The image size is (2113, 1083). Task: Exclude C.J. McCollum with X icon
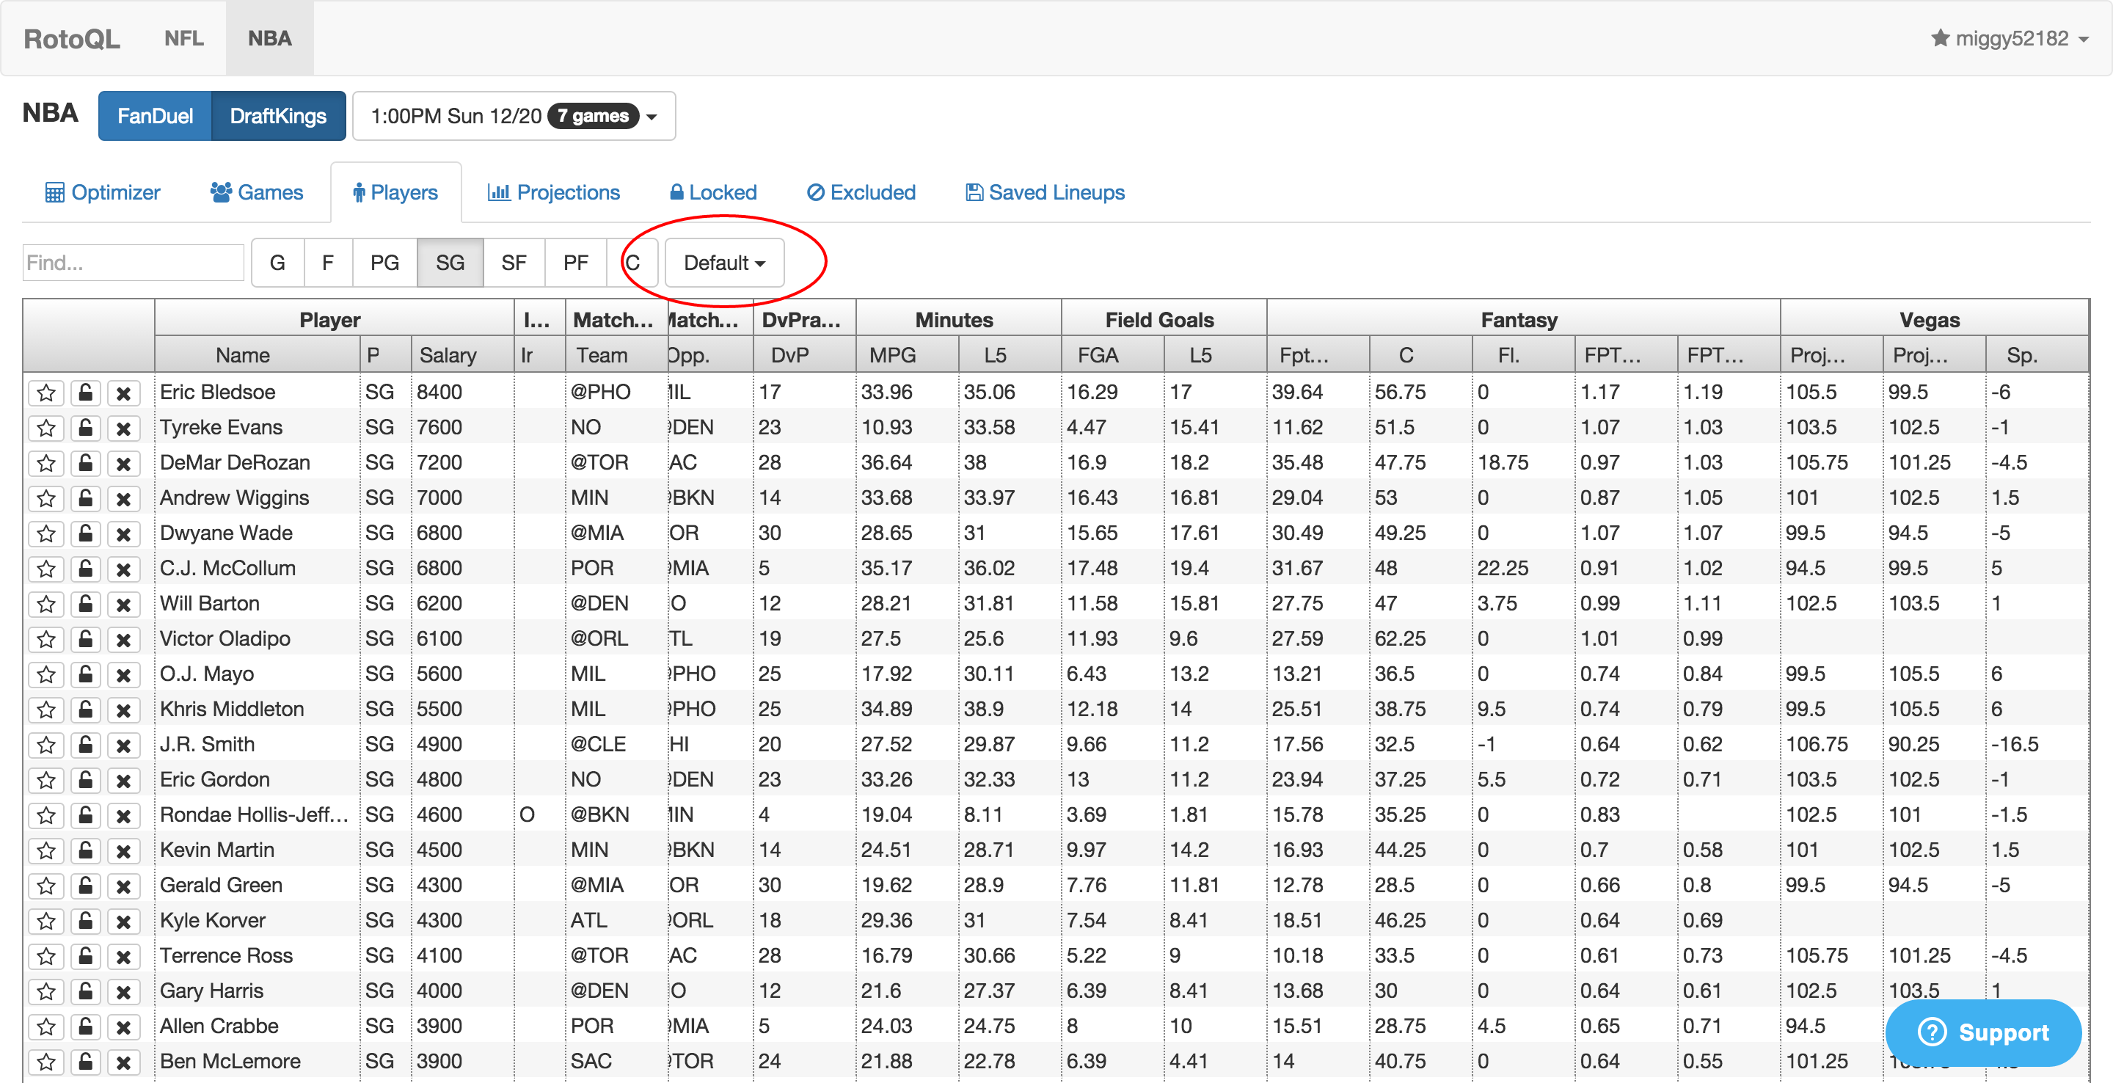(123, 569)
